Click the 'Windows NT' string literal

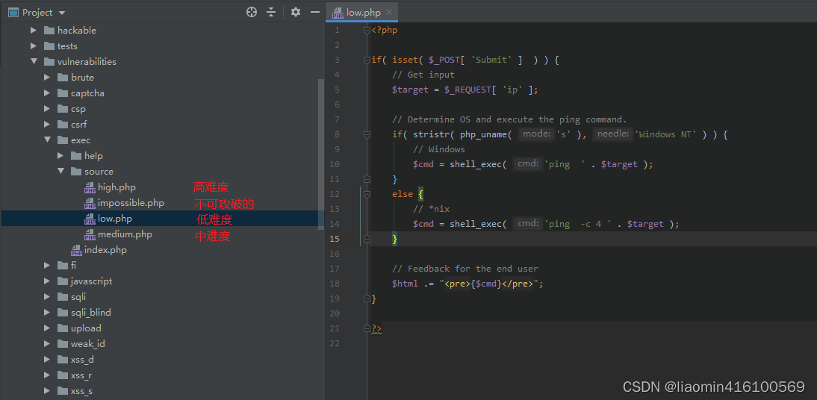pyautogui.click(x=665, y=134)
